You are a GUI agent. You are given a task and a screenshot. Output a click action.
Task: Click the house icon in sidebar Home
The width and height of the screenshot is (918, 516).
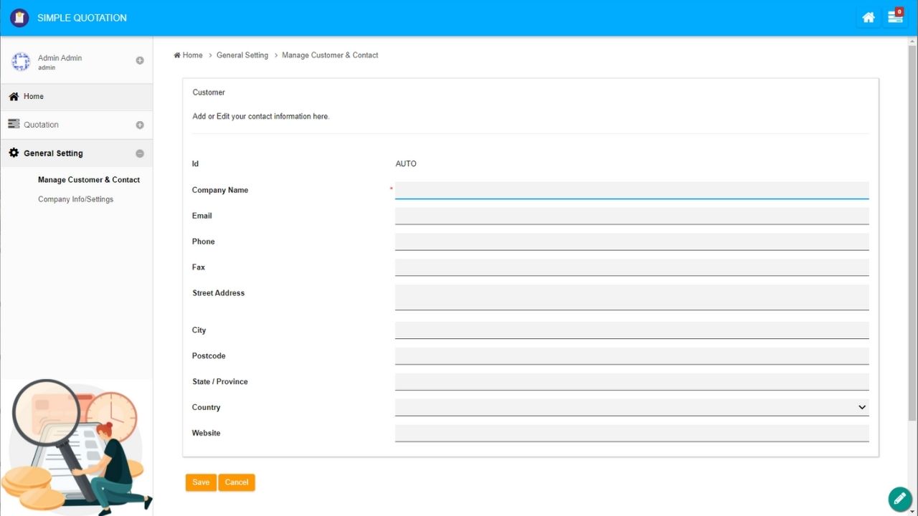point(14,96)
